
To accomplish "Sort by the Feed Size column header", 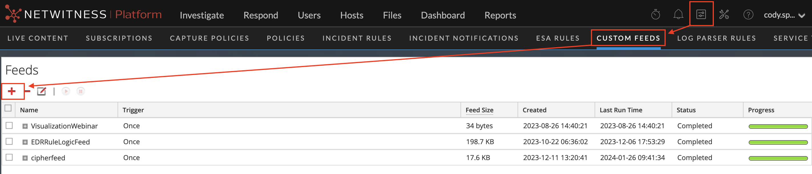I will click(489, 110).
